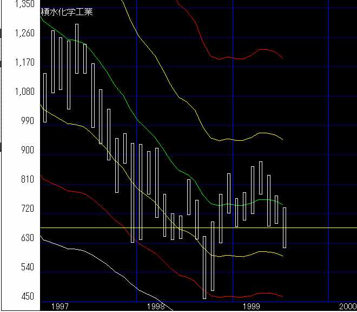Select the first candlestick on the far left
The width and height of the screenshot is (357, 312).
tap(45, 97)
